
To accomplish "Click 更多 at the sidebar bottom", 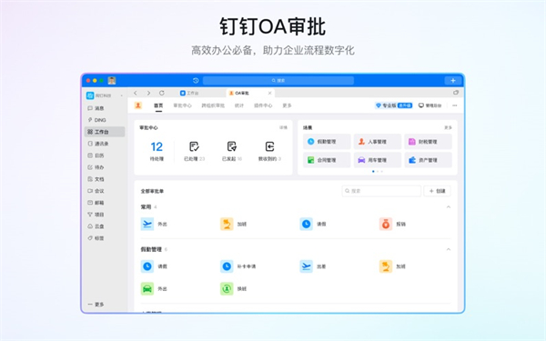I will click(96, 305).
